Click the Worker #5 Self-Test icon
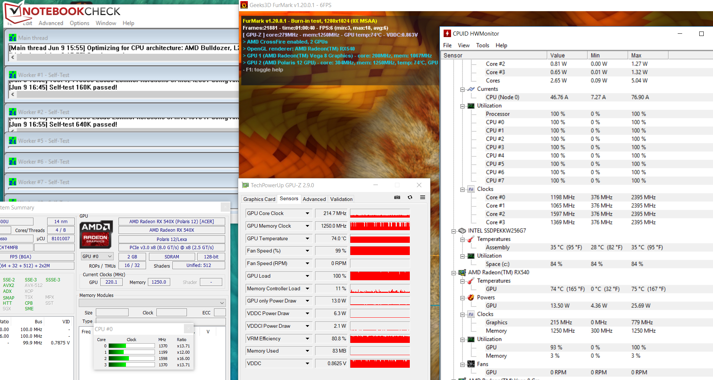This screenshot has height=380, width=713. pyautogui.click(x=13, y=141)
